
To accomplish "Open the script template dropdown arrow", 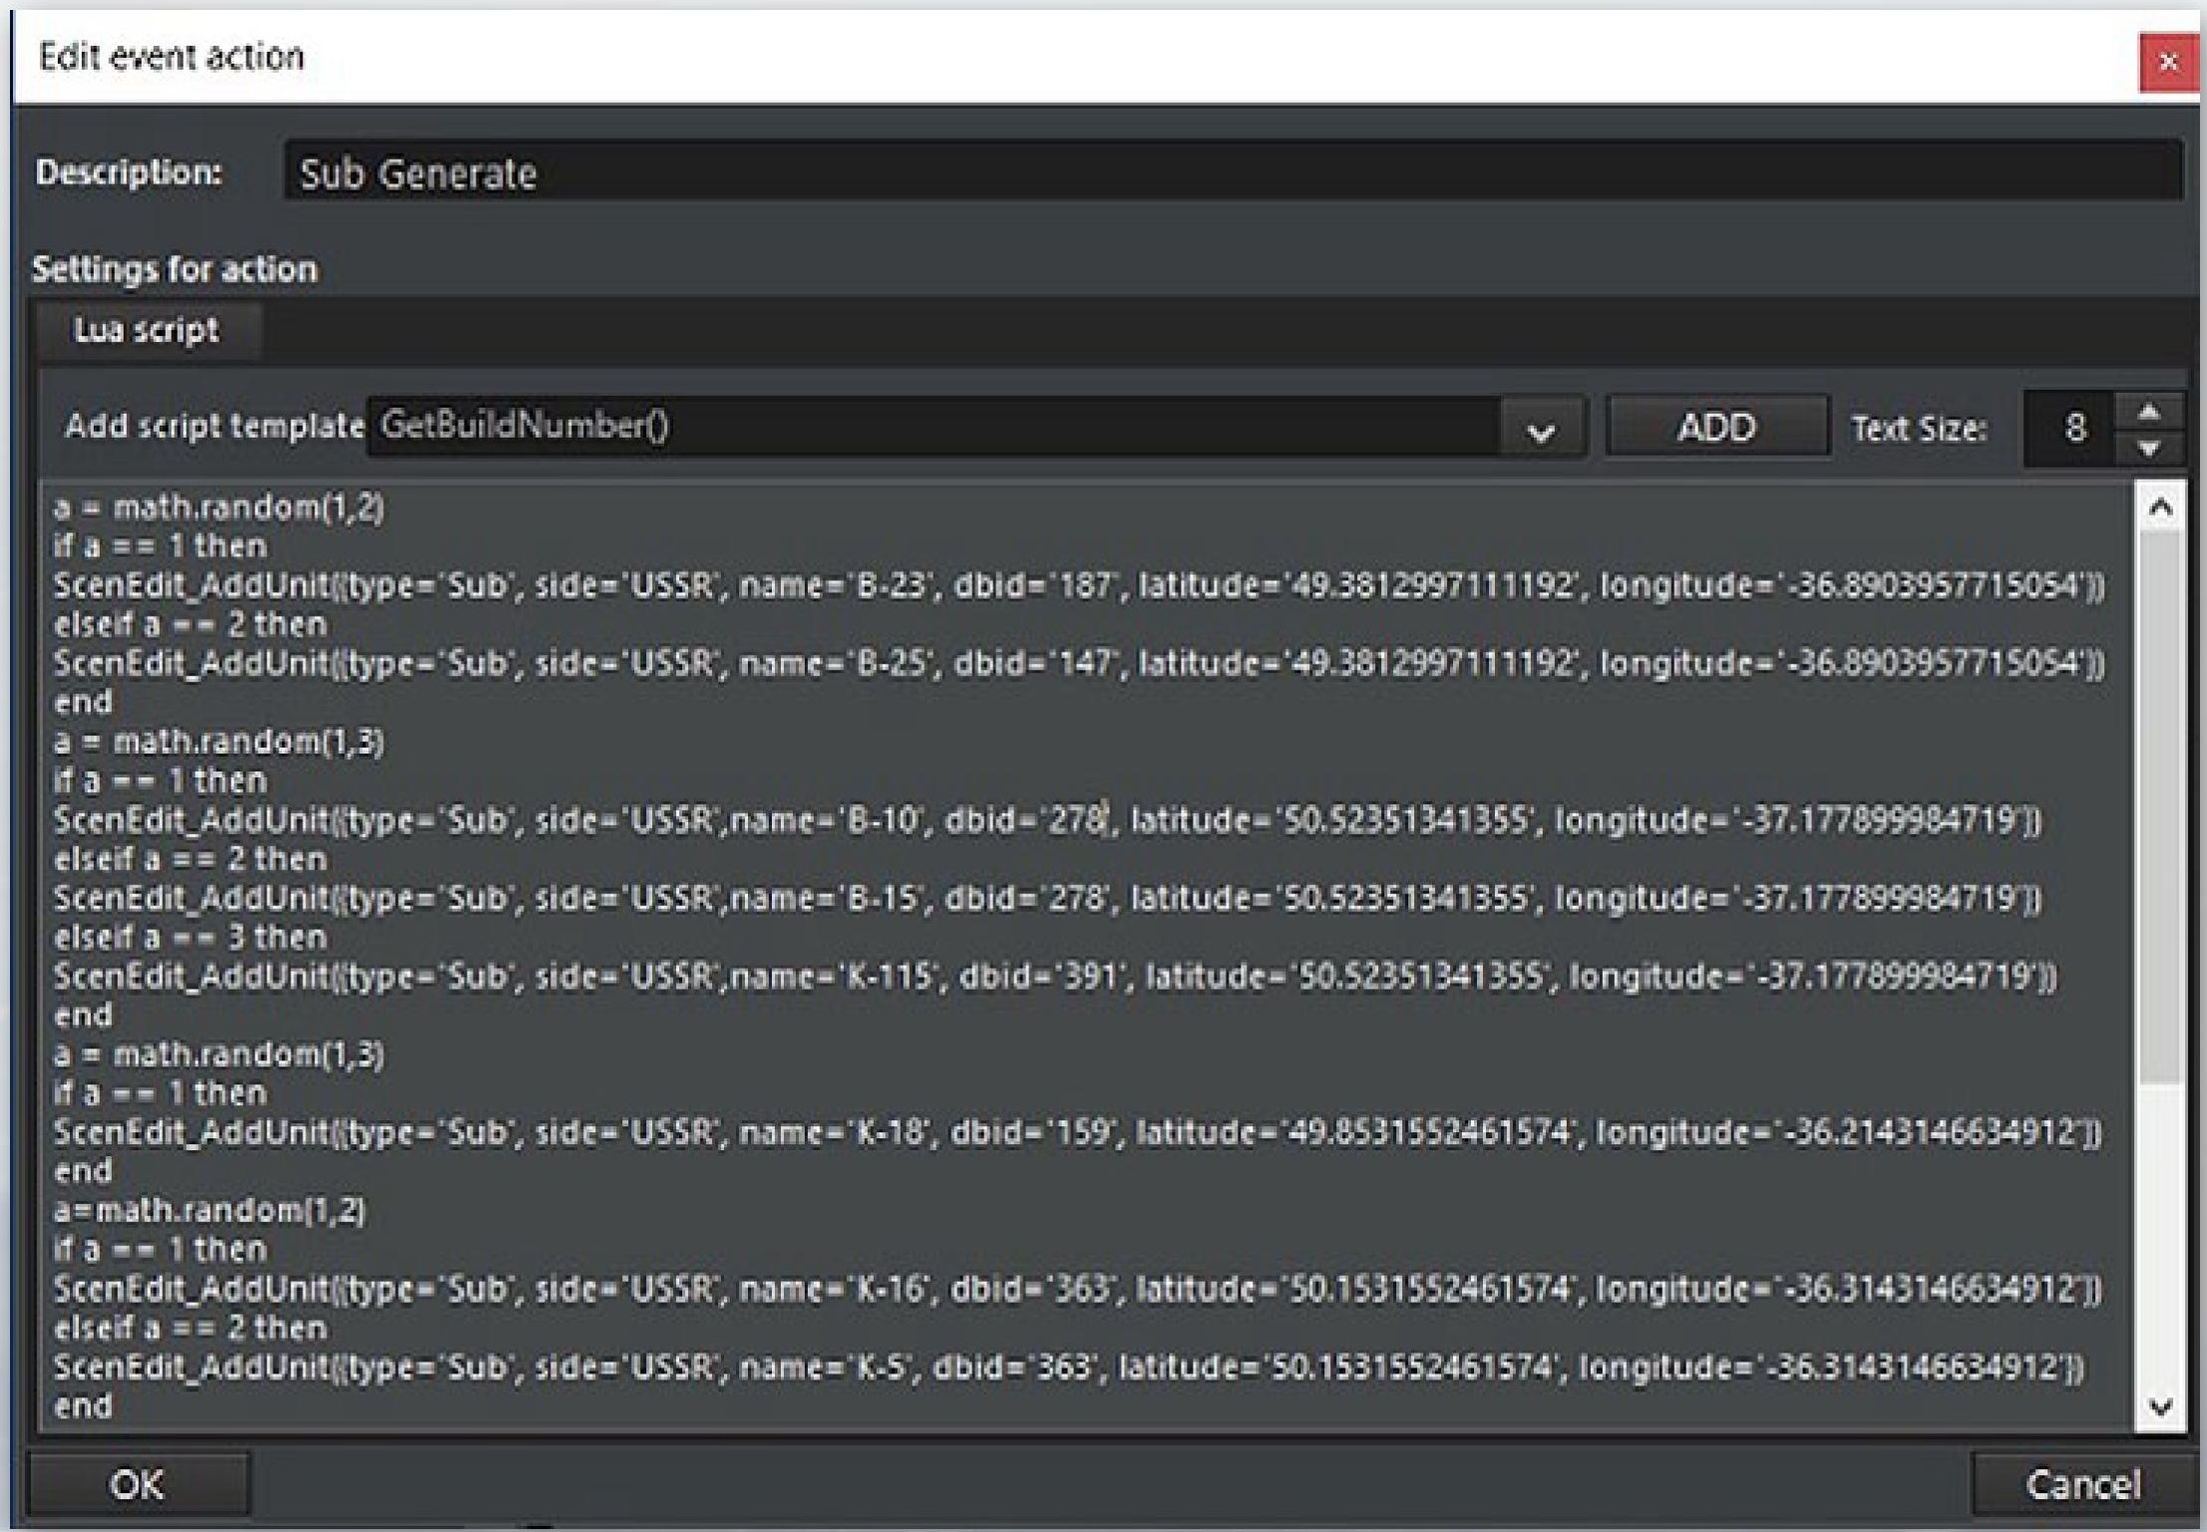I will coord(1541,430).
